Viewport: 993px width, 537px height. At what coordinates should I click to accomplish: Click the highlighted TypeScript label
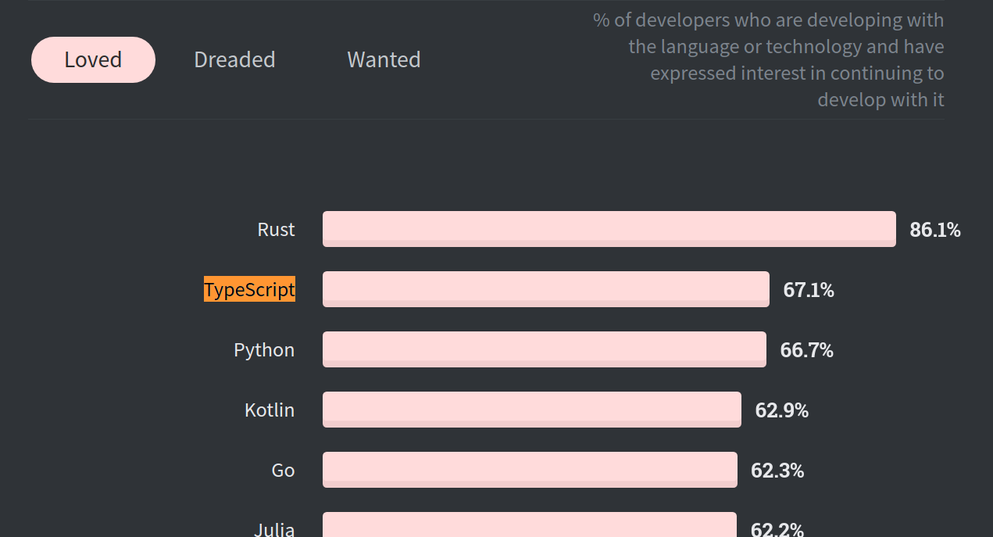click(x=249, y=289)
